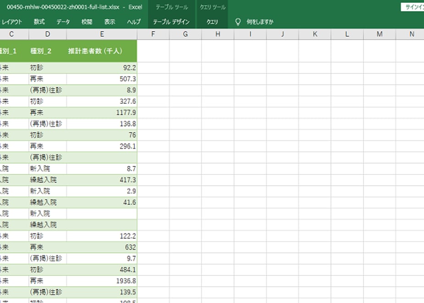Viewport: 424px width, 303px height.
Task: Select column J header
Action: point(283,34)
